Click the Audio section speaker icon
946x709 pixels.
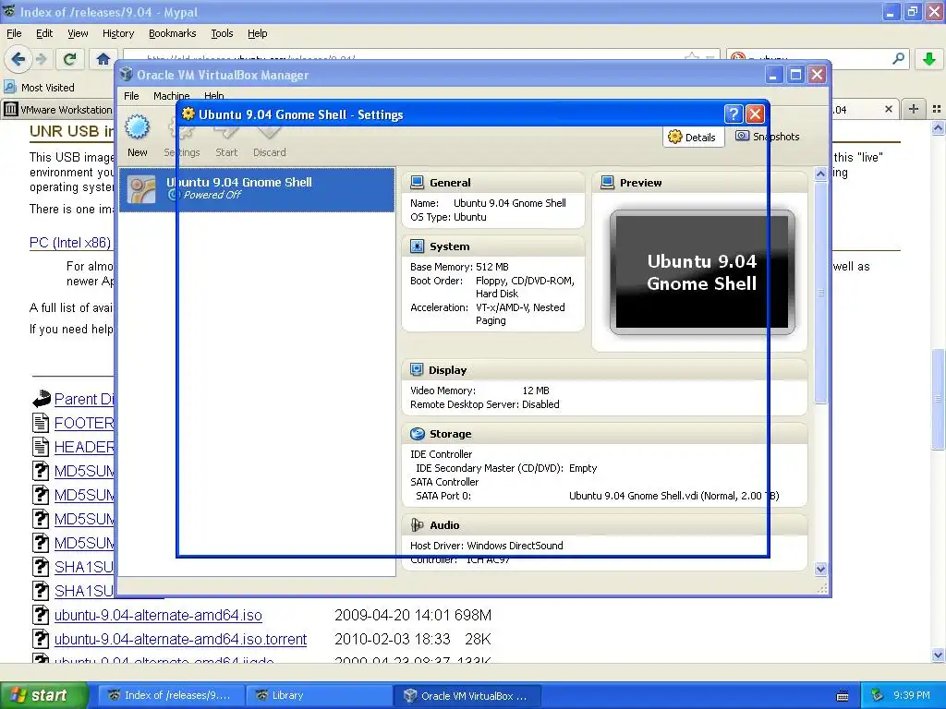(417, 525)
